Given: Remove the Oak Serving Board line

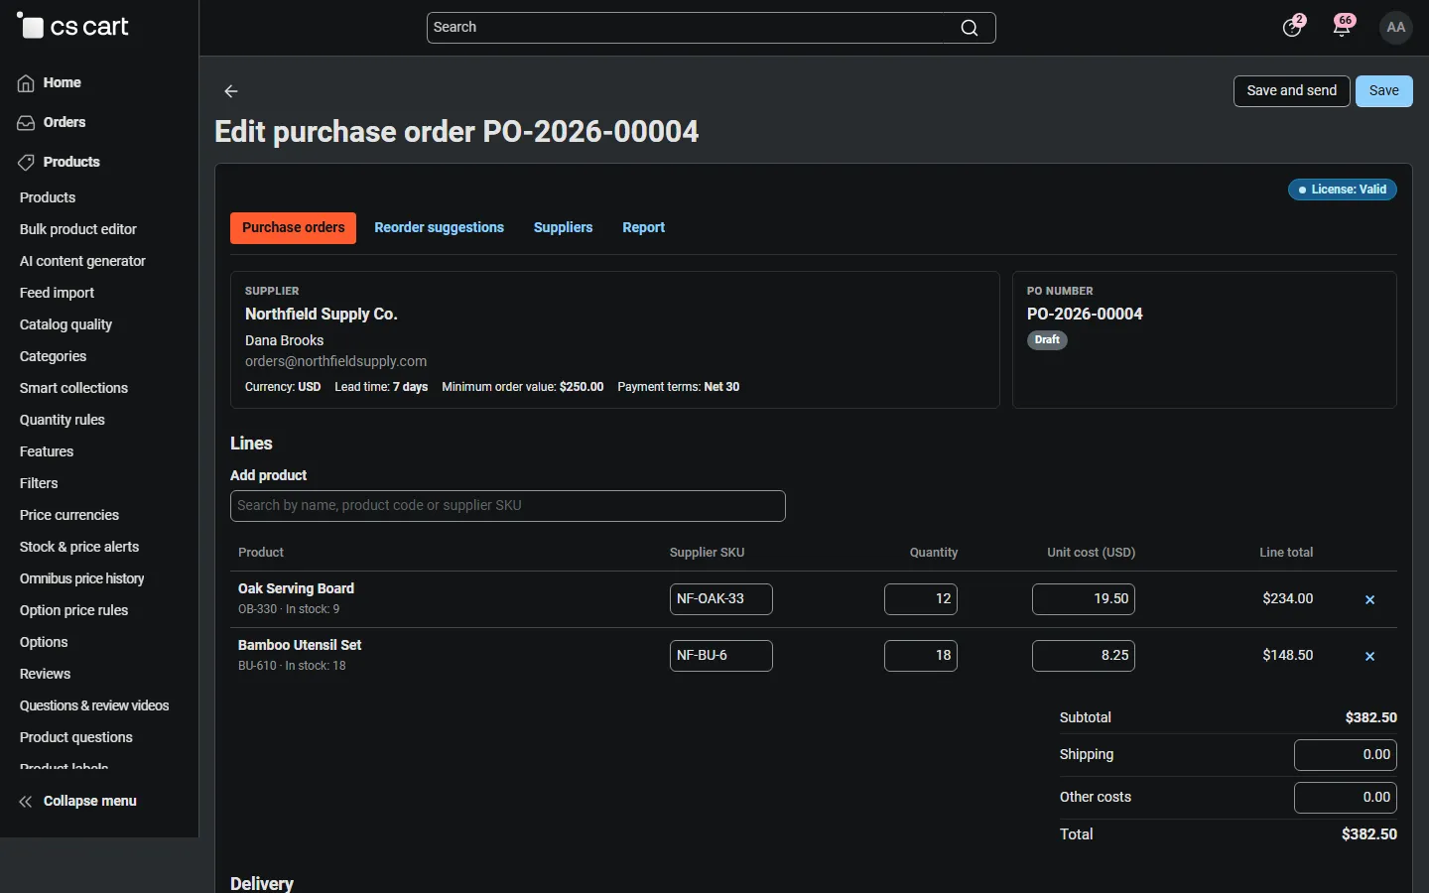Looking at the screenshot, I should click(x=1369, y=599).
